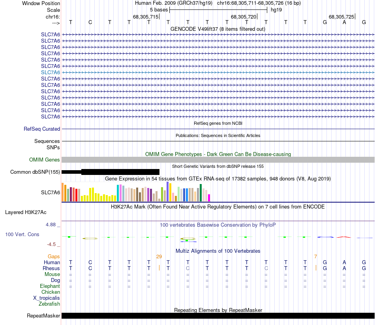Click the '5 bases' scale bar label

tap(159, 10)
